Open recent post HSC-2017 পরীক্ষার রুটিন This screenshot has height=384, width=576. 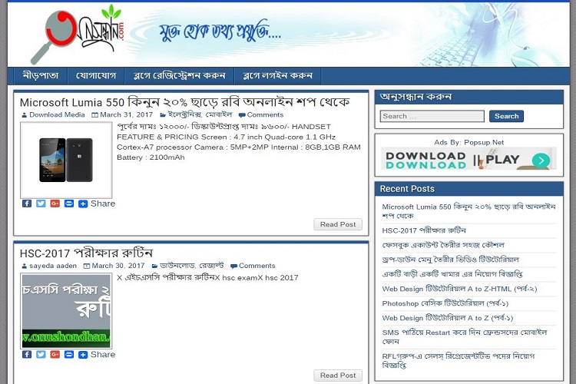coord(424,230)
